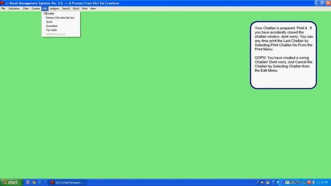Click the Retail Management taskbar button

68,182
